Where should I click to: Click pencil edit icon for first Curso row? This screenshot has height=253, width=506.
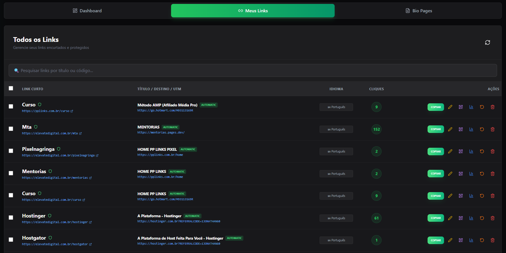[x=450, y=107]
